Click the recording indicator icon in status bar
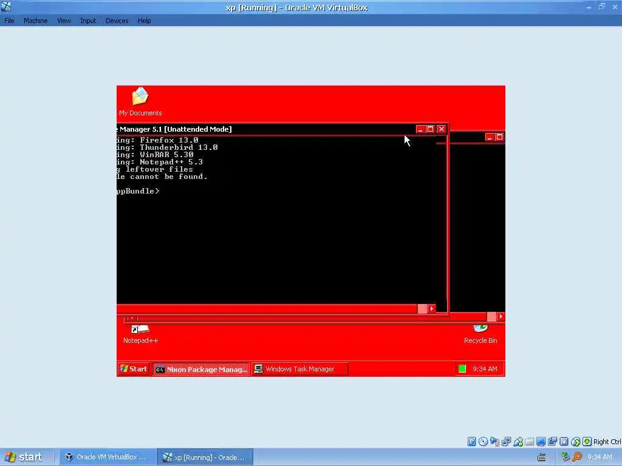The width and height of the screenshot is (622, 466). click(552, 442)
